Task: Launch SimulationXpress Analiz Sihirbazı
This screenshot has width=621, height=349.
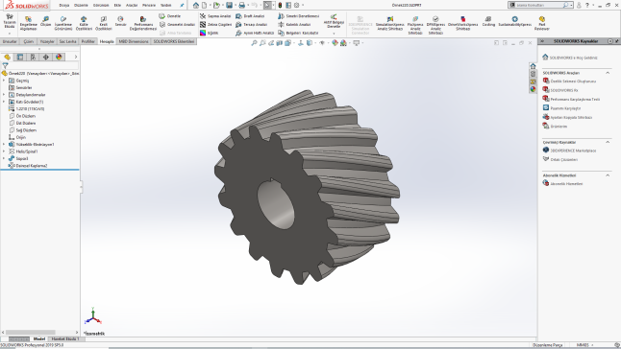Action: 389,23
